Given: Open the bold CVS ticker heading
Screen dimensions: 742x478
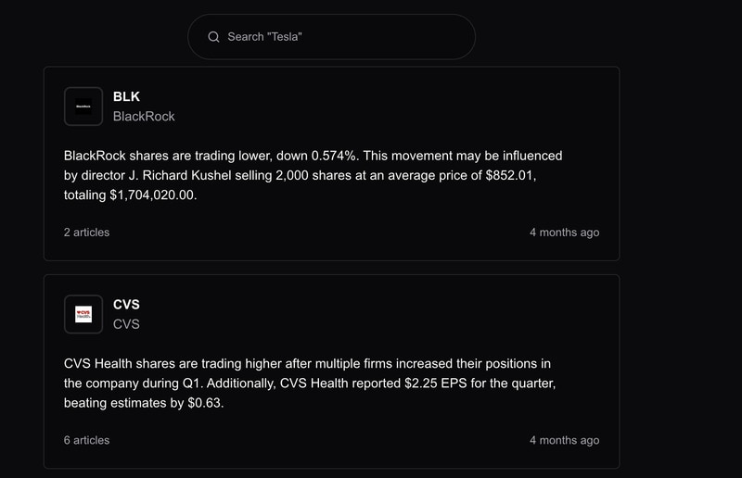Looking at the screenshot, I should pos(126,304).
